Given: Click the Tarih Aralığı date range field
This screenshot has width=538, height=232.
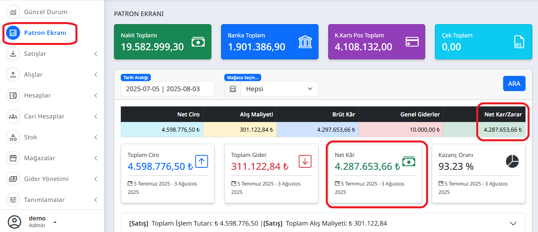Looking at the screenshot, I should coord(167,89).
